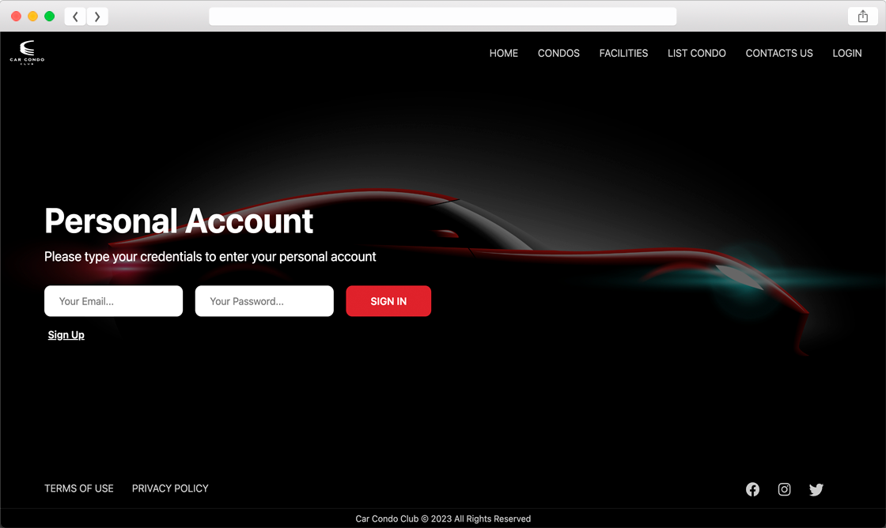Open the PRIVACY POLICY link
The image size is (886, 528).
[170, 488]
